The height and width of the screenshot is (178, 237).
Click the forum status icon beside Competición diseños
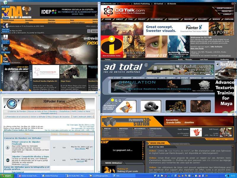tap(8, 160)
